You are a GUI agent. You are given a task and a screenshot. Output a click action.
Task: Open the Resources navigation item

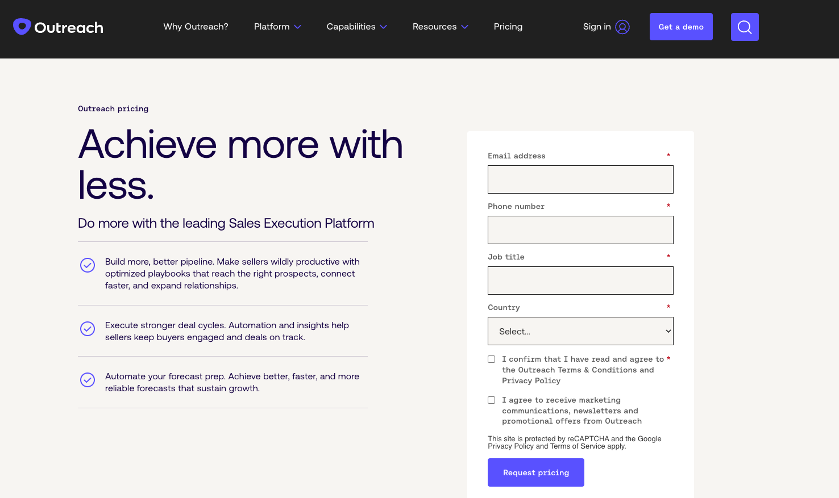point(434,27)
